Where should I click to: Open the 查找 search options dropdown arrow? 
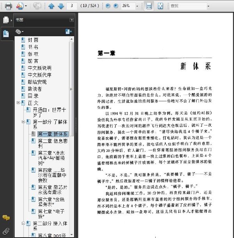pos(208,6)
